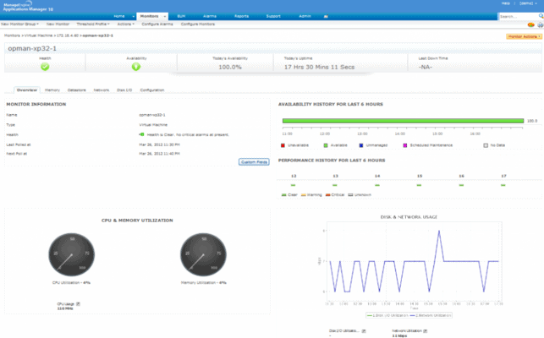The height and width of the screenshot is (338, 544).
Task: Open the Reports tab
Action: point(241,16)
